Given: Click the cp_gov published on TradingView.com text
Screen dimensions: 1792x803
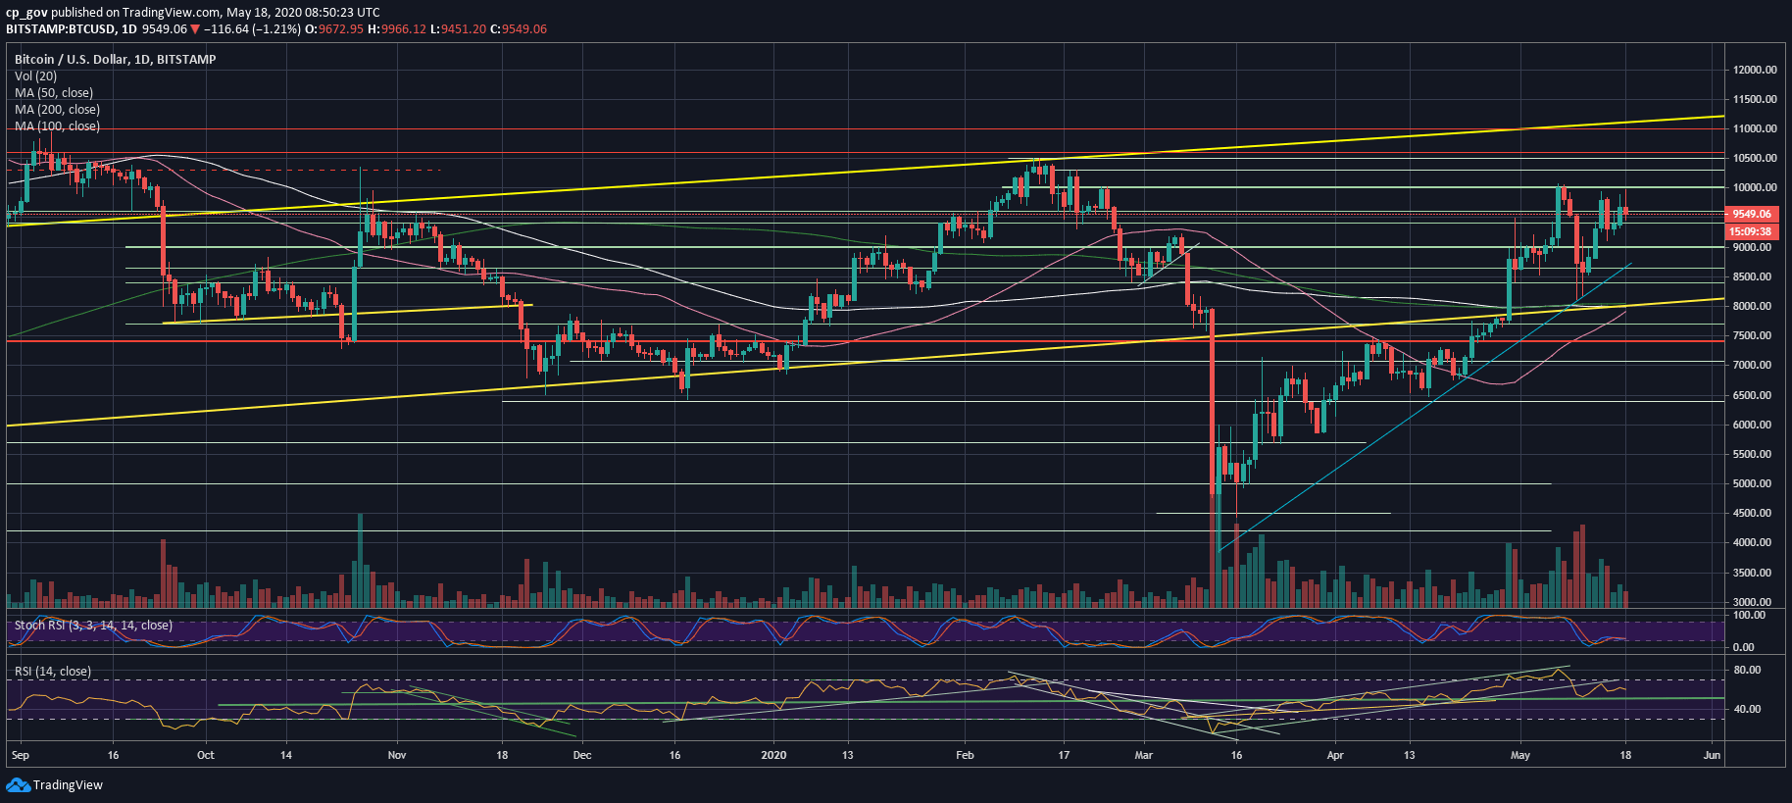Looking at the screenshot, I should (x=113, y=12).
